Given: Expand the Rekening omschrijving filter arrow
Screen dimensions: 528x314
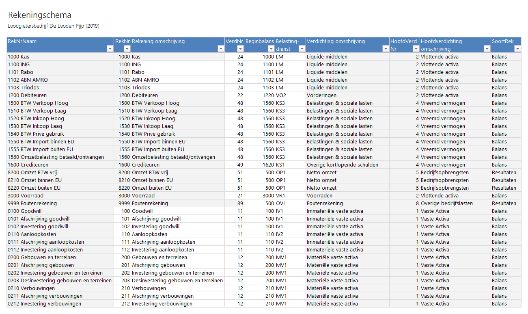Looking at the screenshot, I should (220, 49).
